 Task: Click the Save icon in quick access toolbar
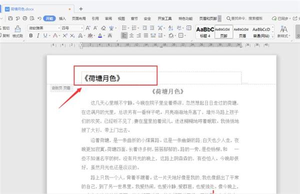tap(10, 18)
